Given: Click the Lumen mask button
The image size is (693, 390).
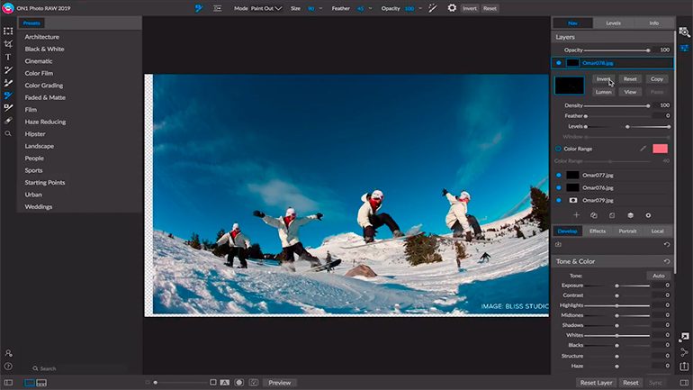Looking at the screenshot, I should point(603,92).
